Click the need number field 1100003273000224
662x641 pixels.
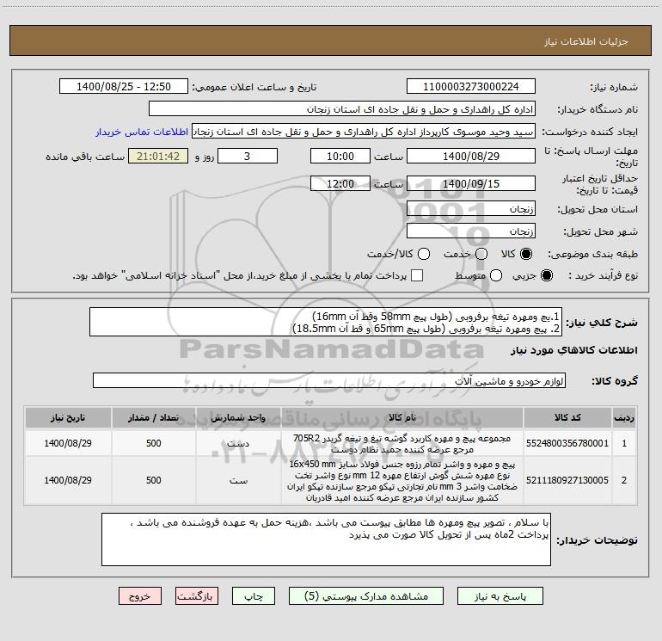click(x=471, y=86)
